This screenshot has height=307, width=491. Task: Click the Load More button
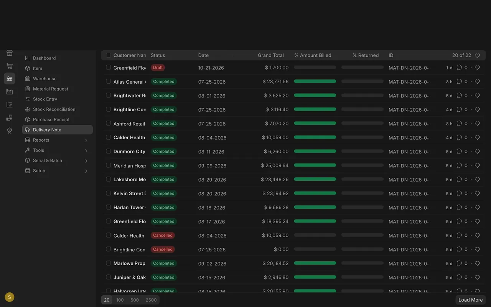coord(471,300)
